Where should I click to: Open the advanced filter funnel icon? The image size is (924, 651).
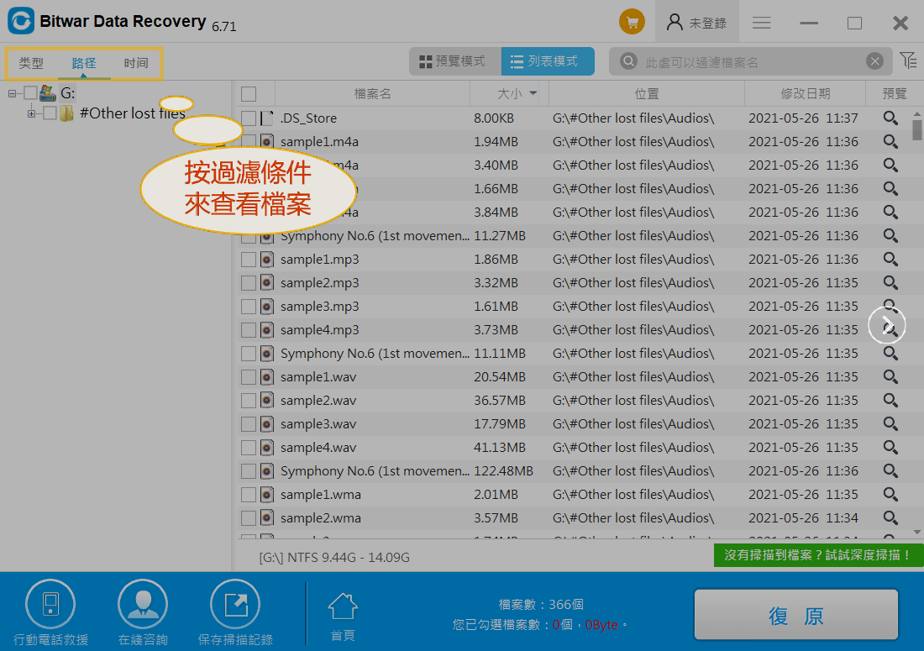[908, 60]
